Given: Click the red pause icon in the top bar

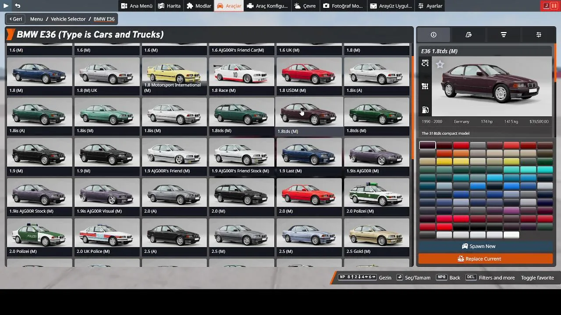Looking at the screenshot, I should 554,6.
